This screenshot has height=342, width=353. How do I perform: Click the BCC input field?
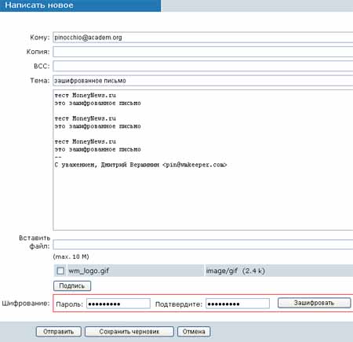(x=203, y=66)
